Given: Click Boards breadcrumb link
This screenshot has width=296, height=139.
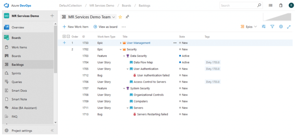Looking at the screenshot, I should (126, 6).
